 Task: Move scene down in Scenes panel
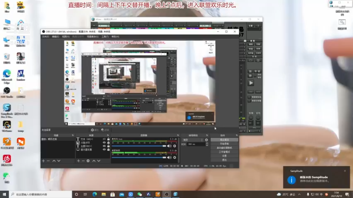pyautogui.click(x=59, y=161)
